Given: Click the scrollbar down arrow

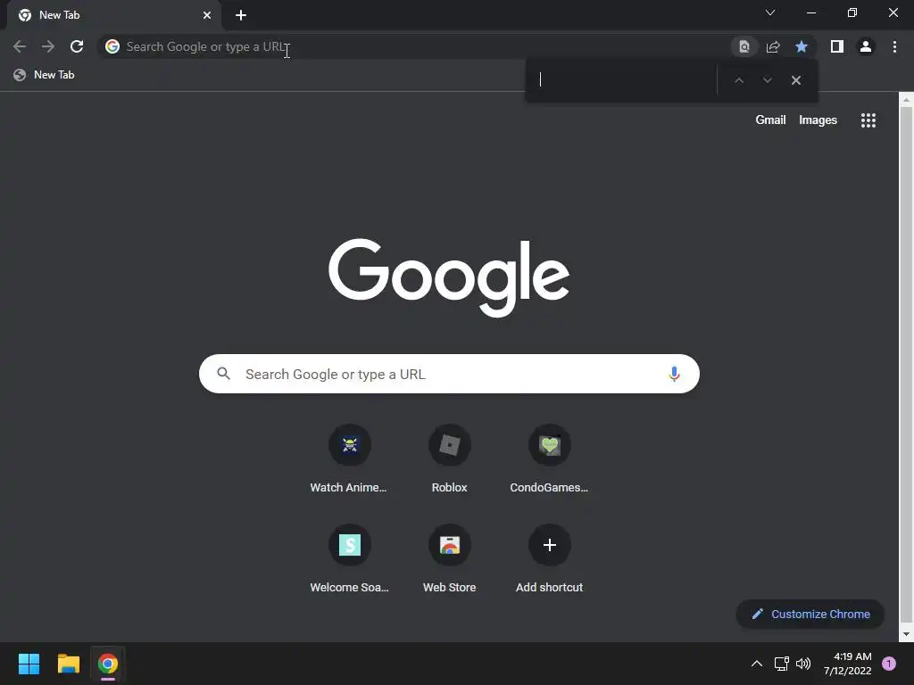Looking at the screenshot, I should [906, 634].
